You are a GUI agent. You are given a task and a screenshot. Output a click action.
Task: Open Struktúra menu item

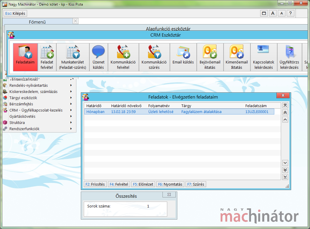point(39,122)
